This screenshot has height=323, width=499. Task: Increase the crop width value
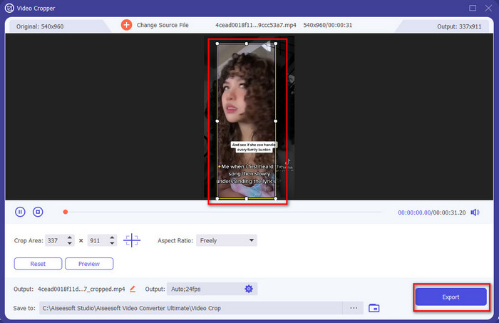69,237
